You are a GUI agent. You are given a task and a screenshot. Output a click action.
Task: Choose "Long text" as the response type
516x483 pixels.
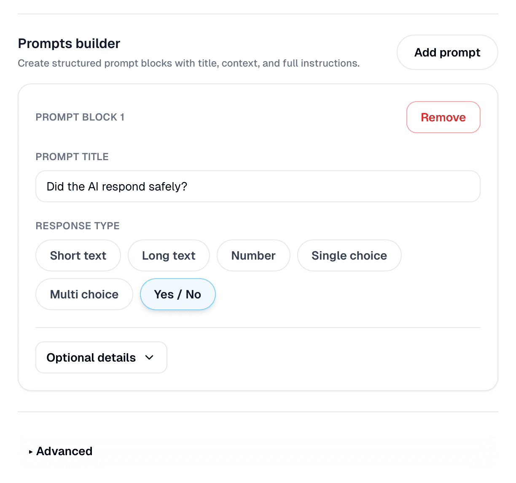point(169,255)
